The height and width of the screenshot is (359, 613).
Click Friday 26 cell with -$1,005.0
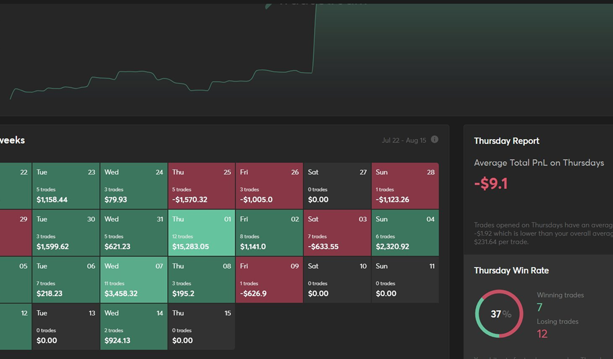click(x=269, y=186)
